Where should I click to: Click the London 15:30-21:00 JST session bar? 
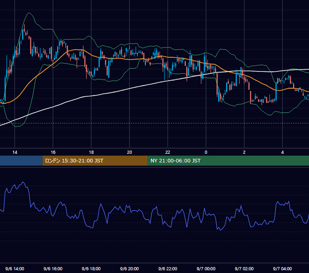(95, 161)
